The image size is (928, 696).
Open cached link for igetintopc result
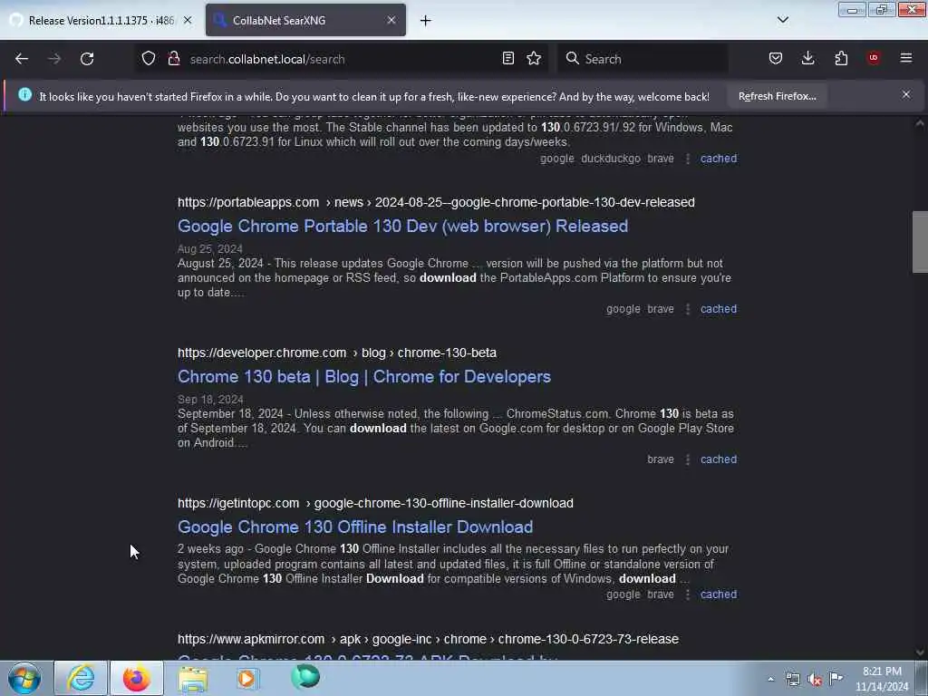click(x=719, y=594)
